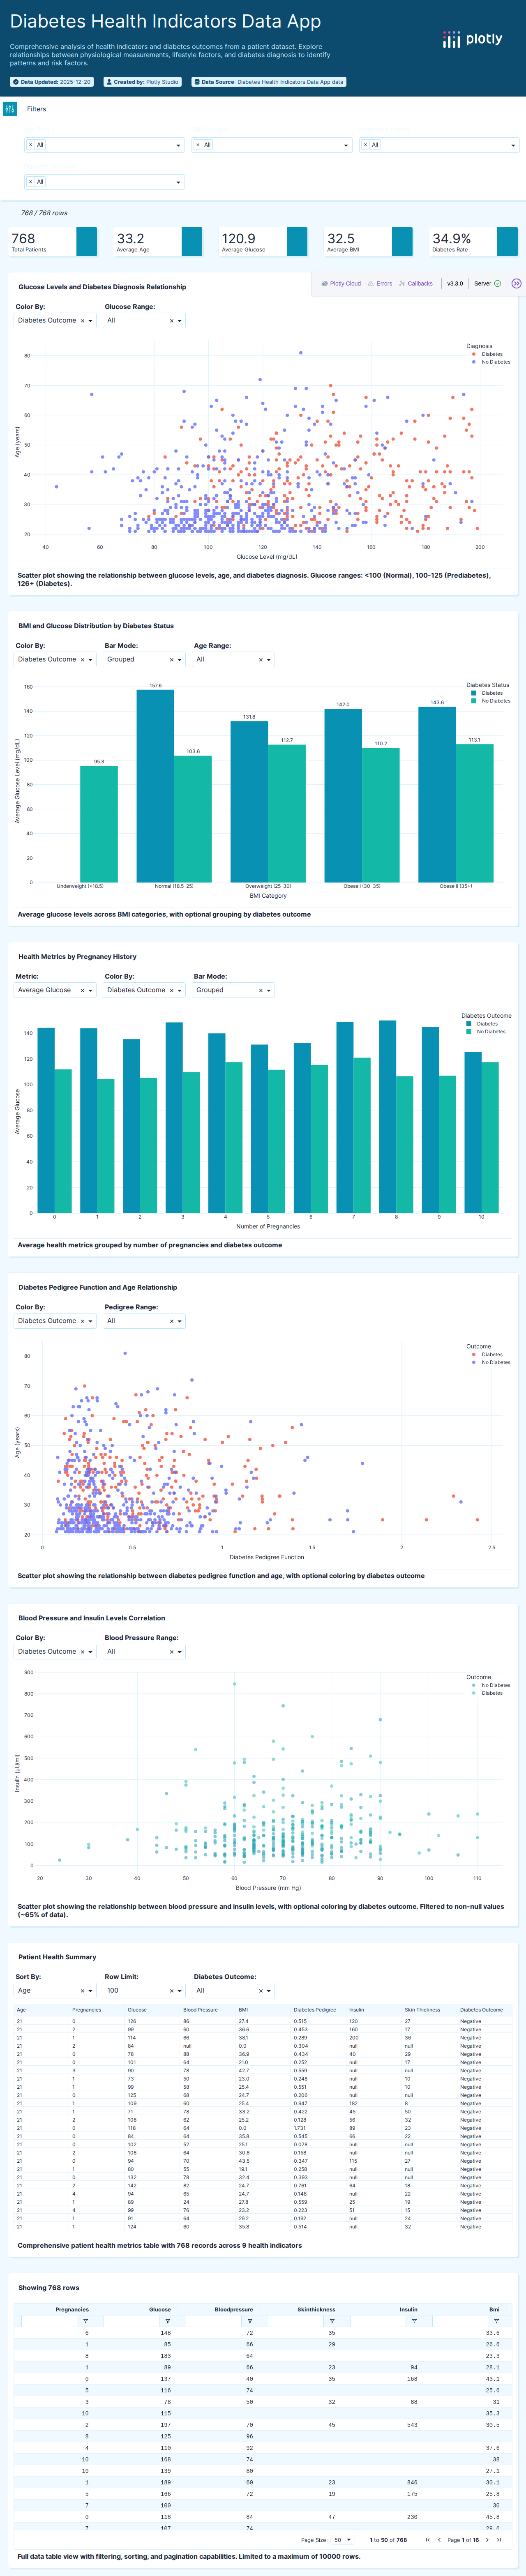Toggle No Diabetes trace in glucose scatter legend

click(x=491, y=362)
